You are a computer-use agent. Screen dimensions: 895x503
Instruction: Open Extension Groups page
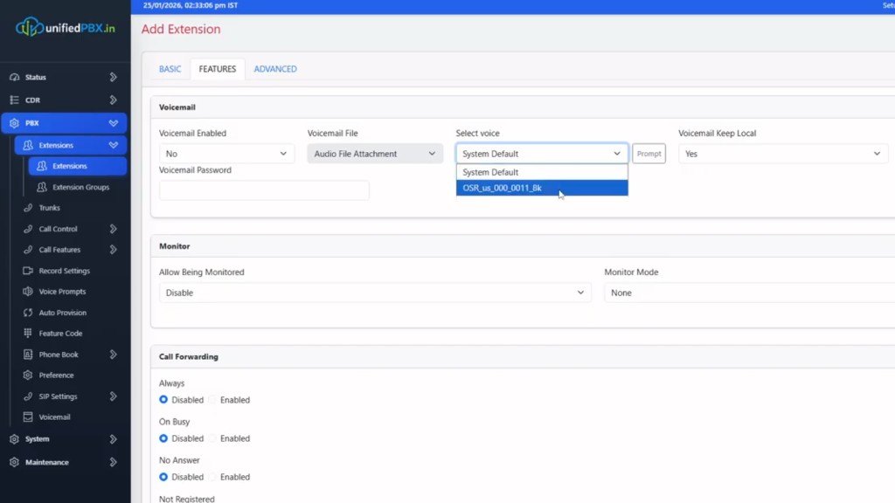point(81,187)
